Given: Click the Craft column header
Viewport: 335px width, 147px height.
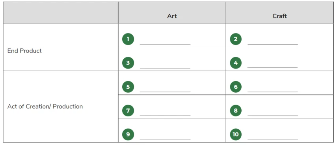Looking at the screenshot, I should [x=280, y=16].
